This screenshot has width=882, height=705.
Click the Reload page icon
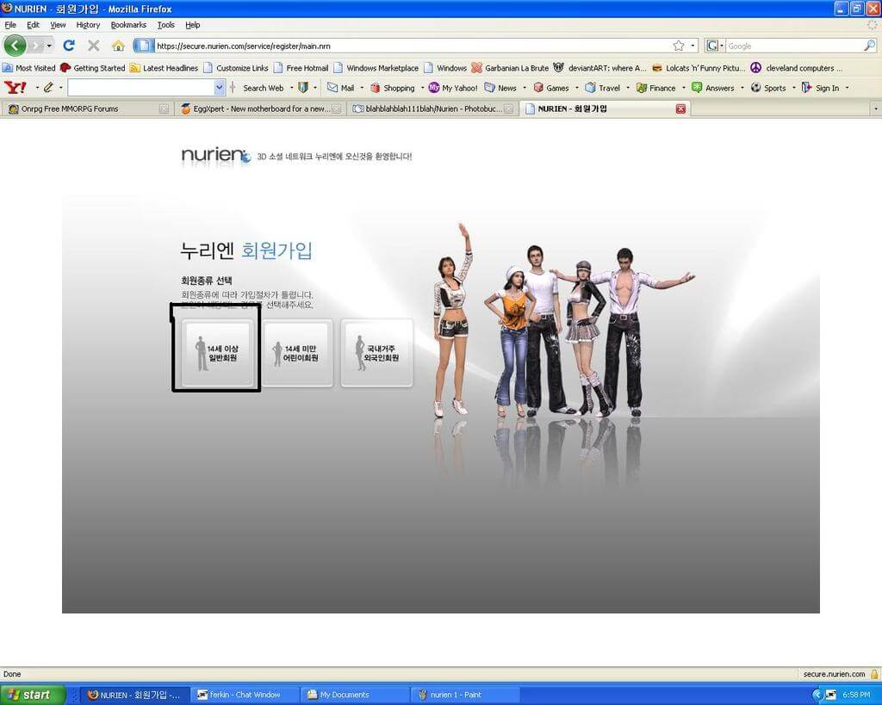(x=69, y=46)
